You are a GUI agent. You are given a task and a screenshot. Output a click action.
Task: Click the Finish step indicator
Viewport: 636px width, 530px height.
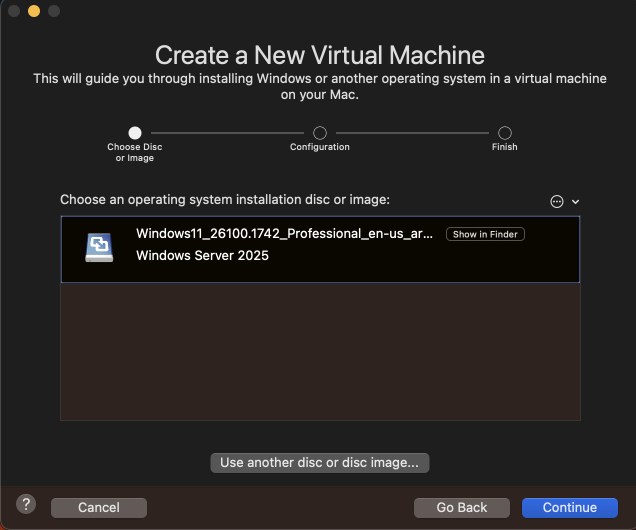click(505, 133)
